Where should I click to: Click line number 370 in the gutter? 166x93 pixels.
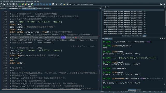(5, 37)
